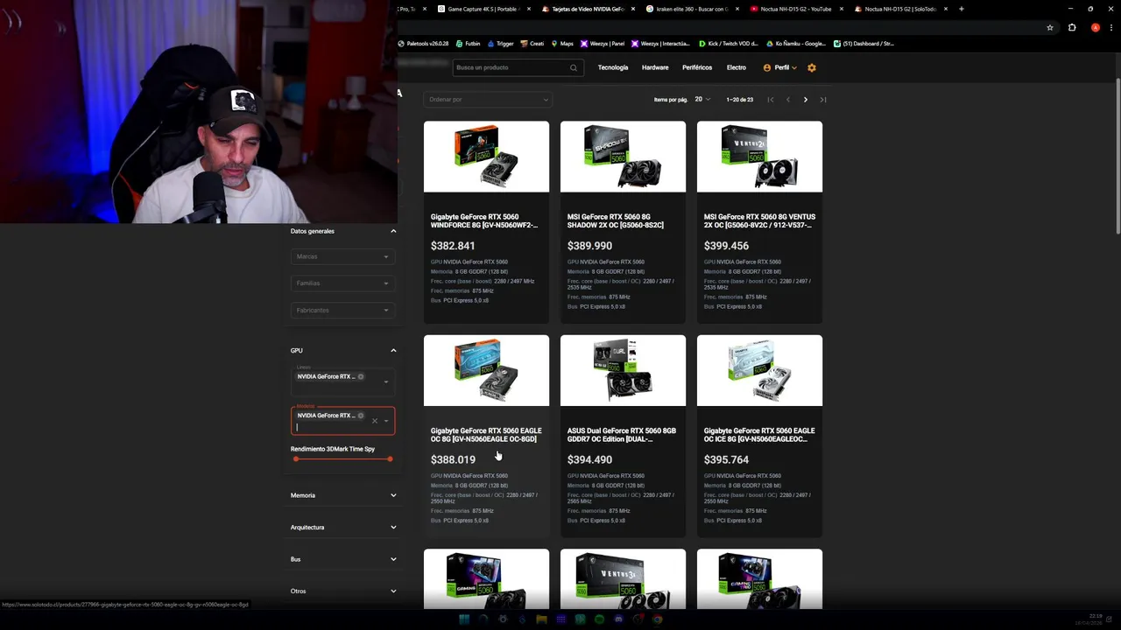This screenshot has width=1121, height=630.
Task: Open the orange settings gear icon
Action: (812, 67)
